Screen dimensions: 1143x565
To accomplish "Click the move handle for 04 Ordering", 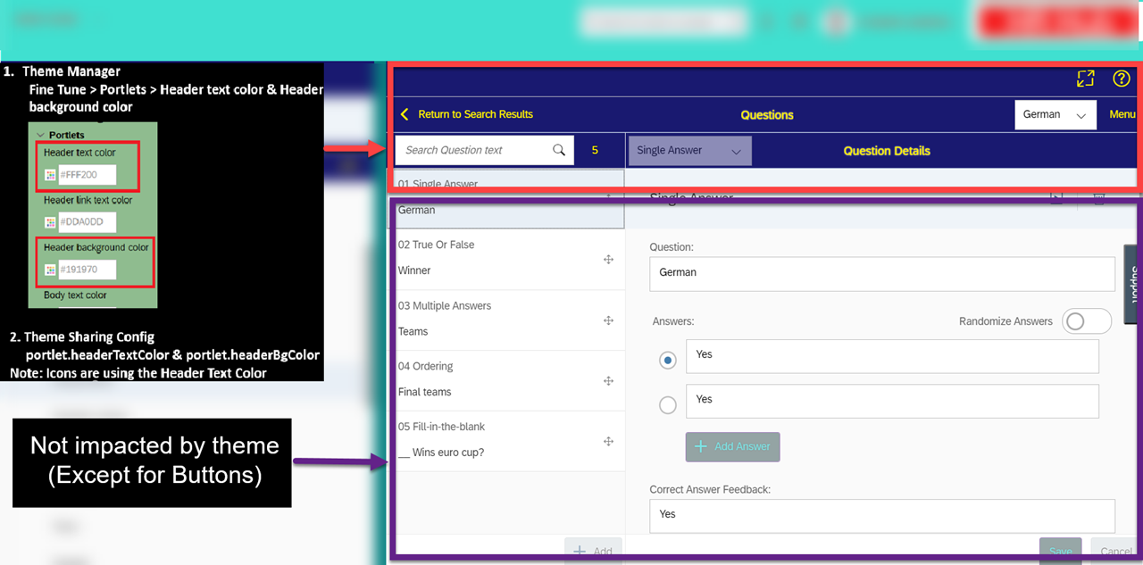I will coord(608,381).
